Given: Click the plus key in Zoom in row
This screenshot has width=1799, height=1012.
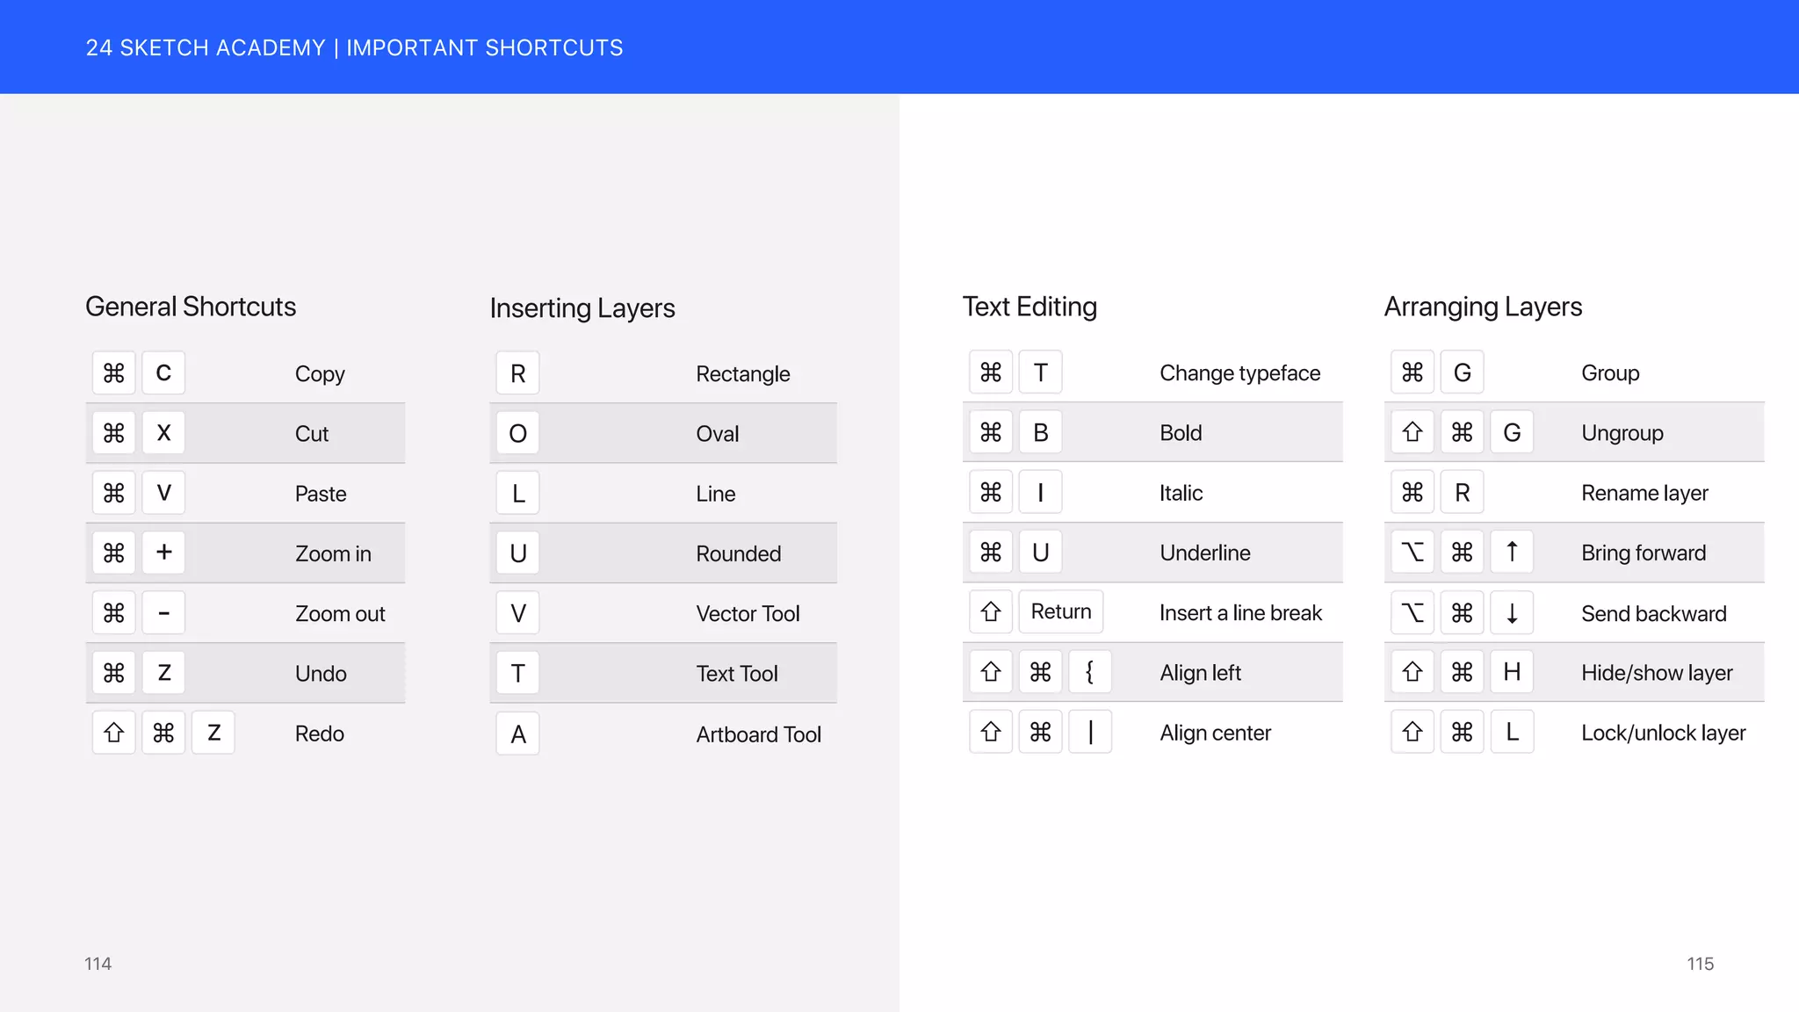Looking at the screenshot, I should (163, 553).
